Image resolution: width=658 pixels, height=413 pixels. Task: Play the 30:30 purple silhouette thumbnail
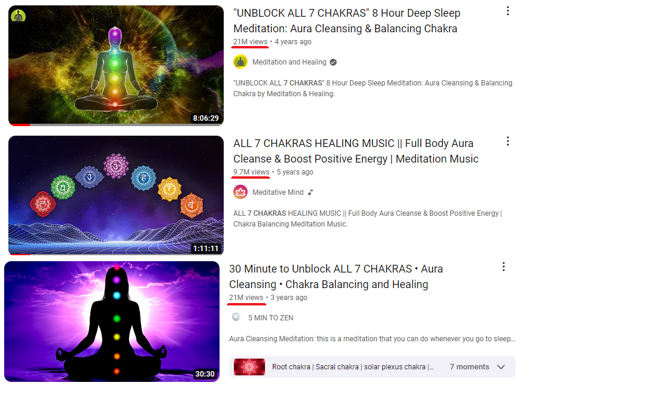[x=112, y=322]
